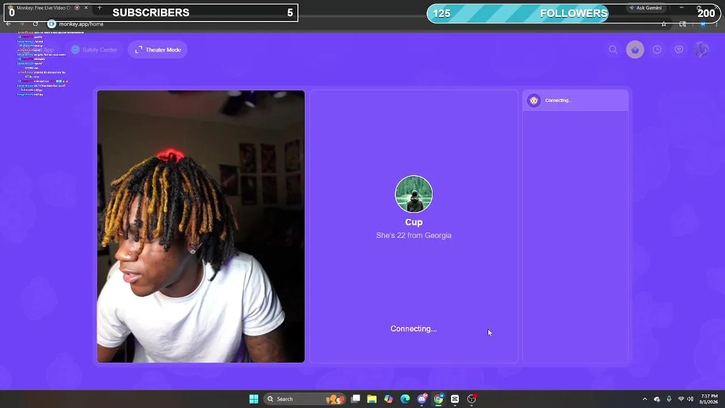Open the profile avatar in header
Image resolution: width=725 pixels, height=408 pixels.
[x=701, y=50]
